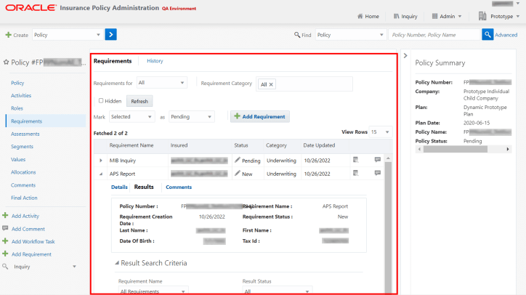Screen dimensions: 526x295
Task: Click the sidebar Add Requirement plus icon
Action: (5, 254)
